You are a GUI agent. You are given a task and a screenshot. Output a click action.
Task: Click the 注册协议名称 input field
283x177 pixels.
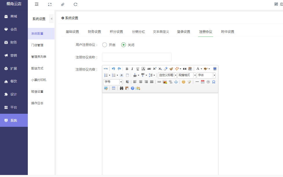(x=137, y=57)
